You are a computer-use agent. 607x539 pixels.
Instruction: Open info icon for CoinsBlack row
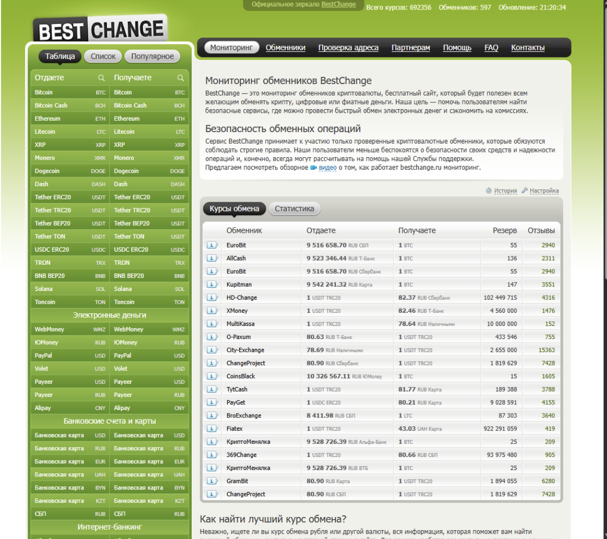pos(212,376)
